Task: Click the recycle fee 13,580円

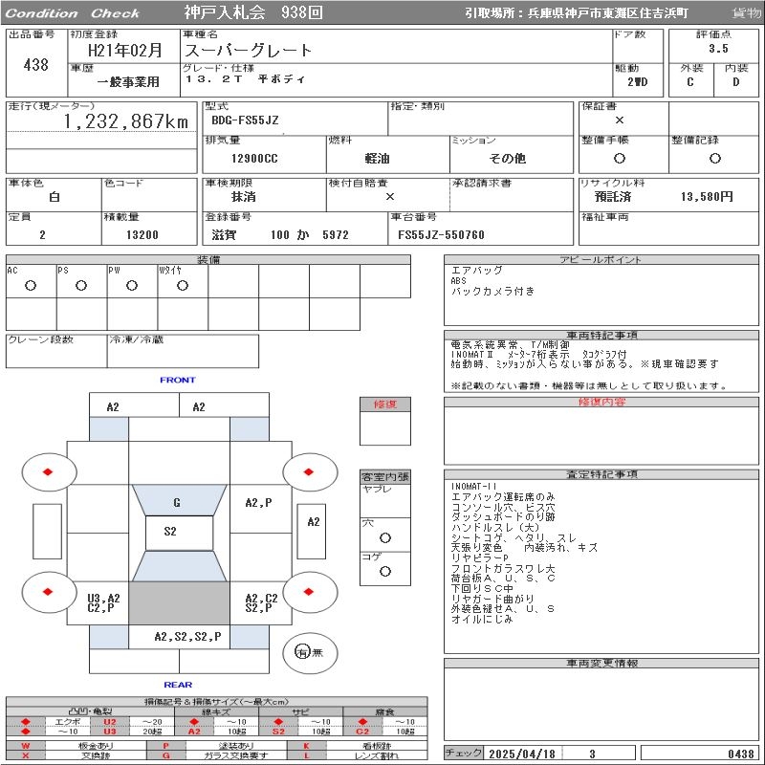Action: 707,197
